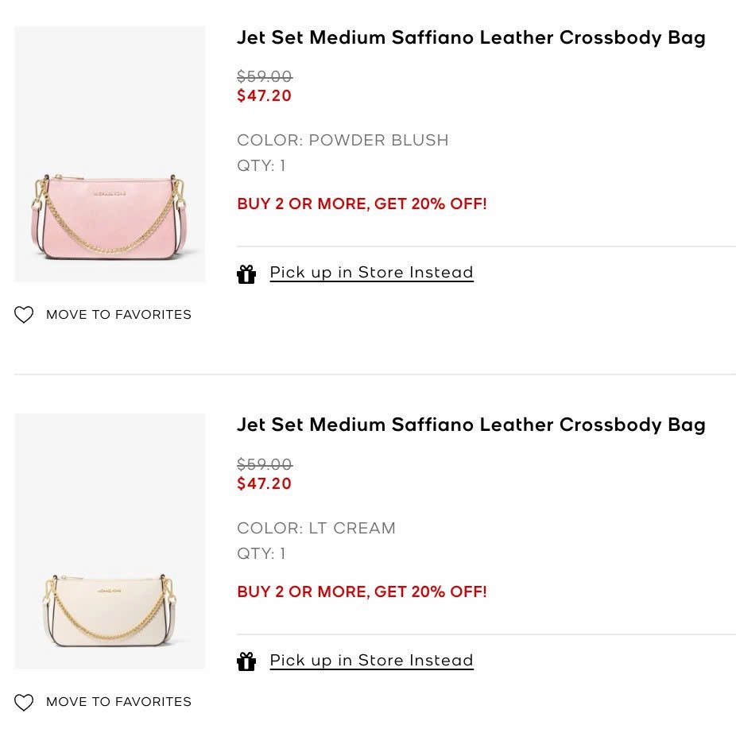
Task: Choose Pick up in Store for Powder Blush bag
Action: tap(371, 273)
